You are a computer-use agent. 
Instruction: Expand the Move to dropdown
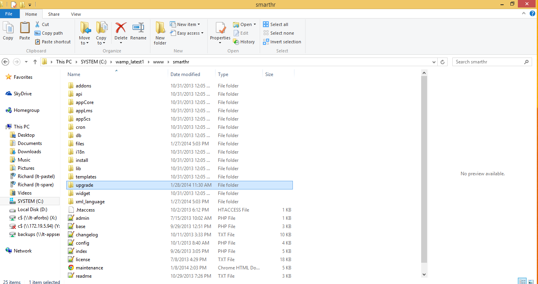84,43
